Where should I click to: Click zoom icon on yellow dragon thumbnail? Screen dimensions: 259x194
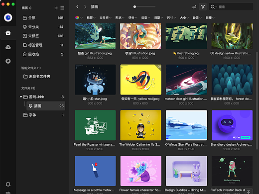(x=159, y=67)
